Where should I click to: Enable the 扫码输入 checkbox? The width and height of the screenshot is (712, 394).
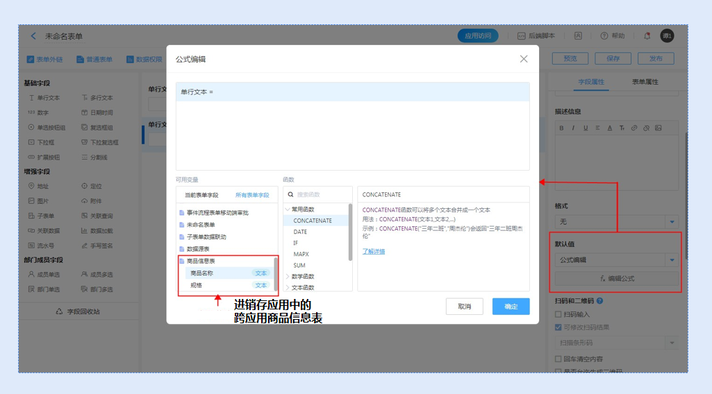tap(558, 315)
